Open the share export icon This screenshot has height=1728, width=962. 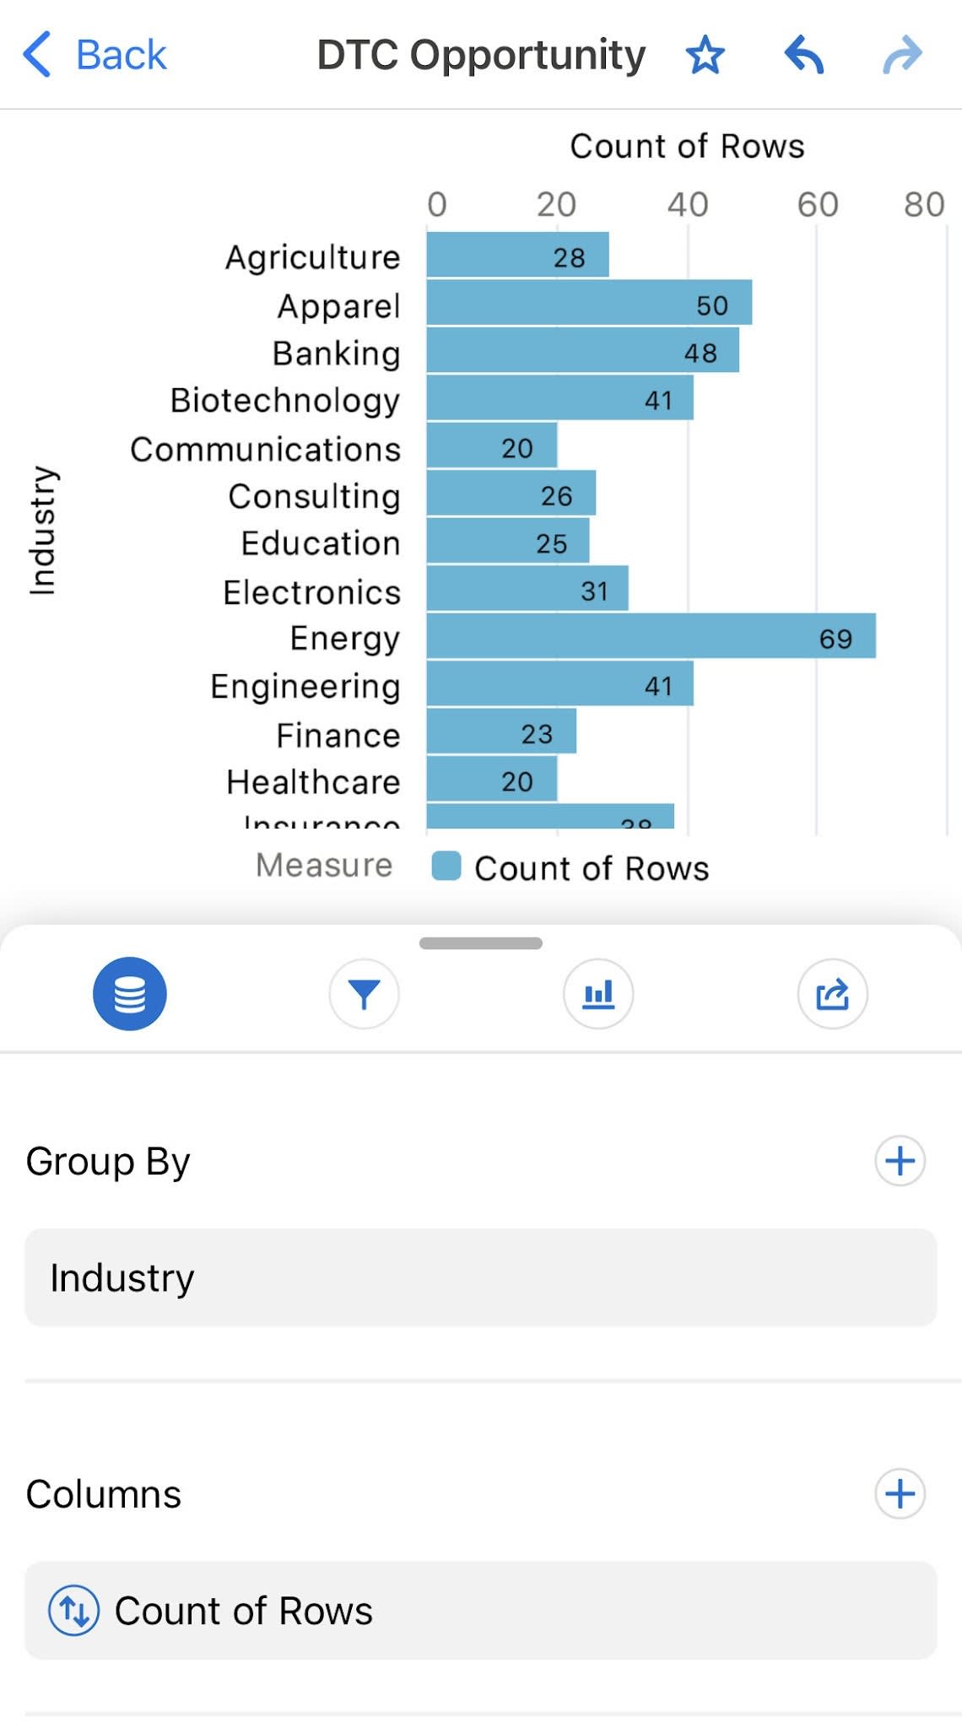point(832,994)
